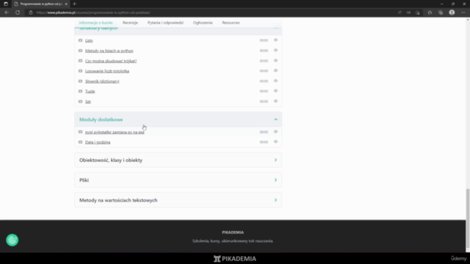Expand the Pliki section
The height and width of the screenshot is (264, 470).
[x=178, y=180]
